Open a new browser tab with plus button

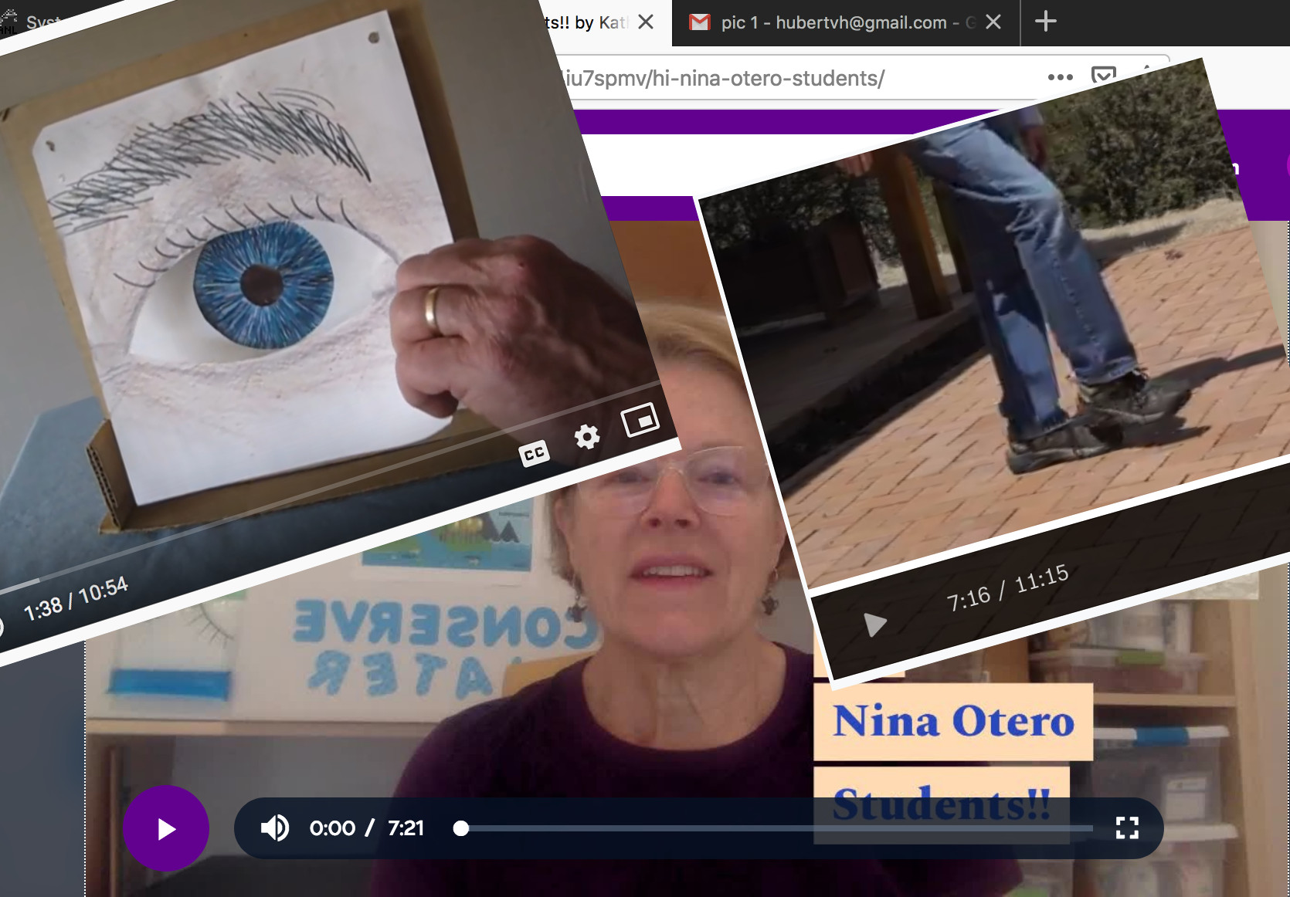pyautogui.click(x=1045, y=22)
